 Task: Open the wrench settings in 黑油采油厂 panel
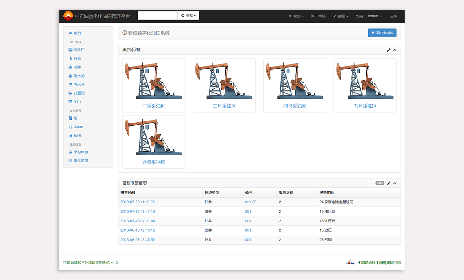(389, 50)
